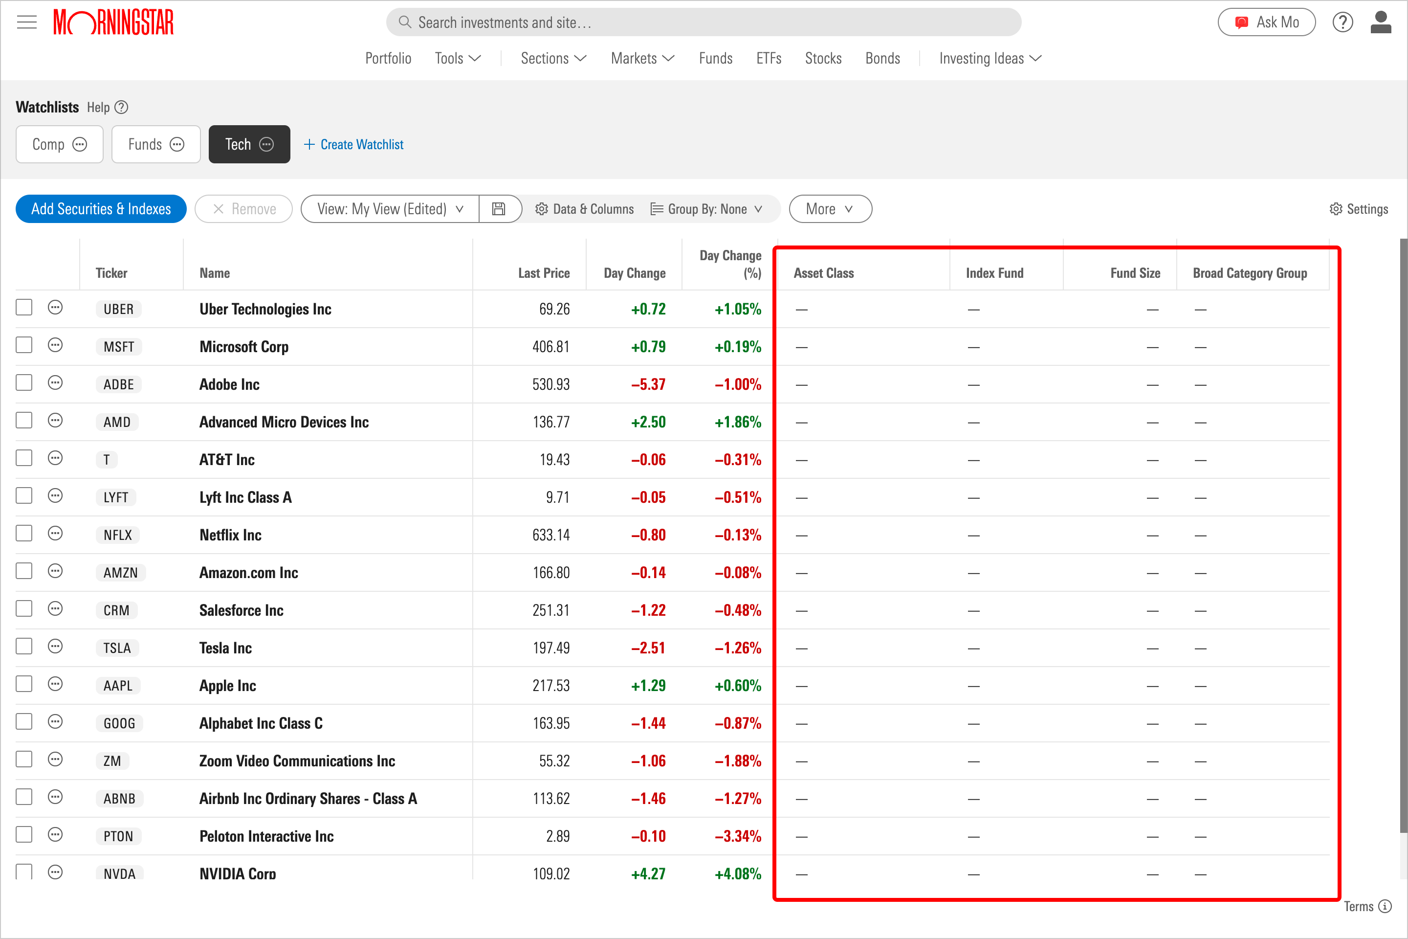Open row options for CRM
The image size is (1408, 939).
click(55, 609)
